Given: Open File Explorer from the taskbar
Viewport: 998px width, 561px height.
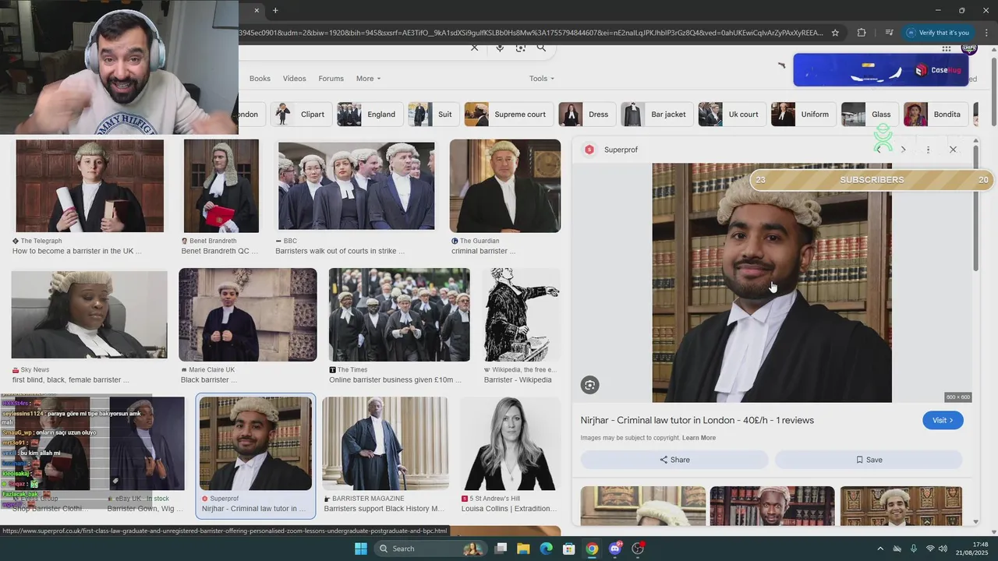Looking at the screenshot, I should click(x=523, y=549).
